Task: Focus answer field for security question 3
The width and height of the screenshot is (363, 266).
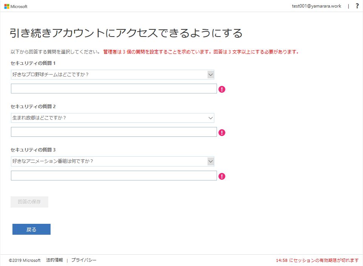Action: (x=114, y=176)
